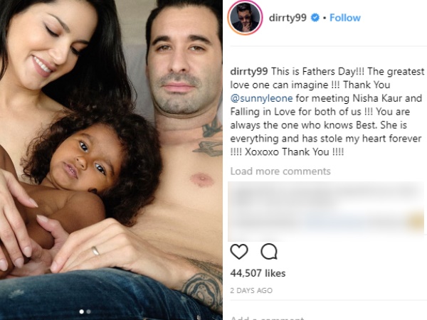The width and height of the screenshot is (427, 320).
Task: Open the dirrty99 profile picture avatar
Action: point(245,18)
